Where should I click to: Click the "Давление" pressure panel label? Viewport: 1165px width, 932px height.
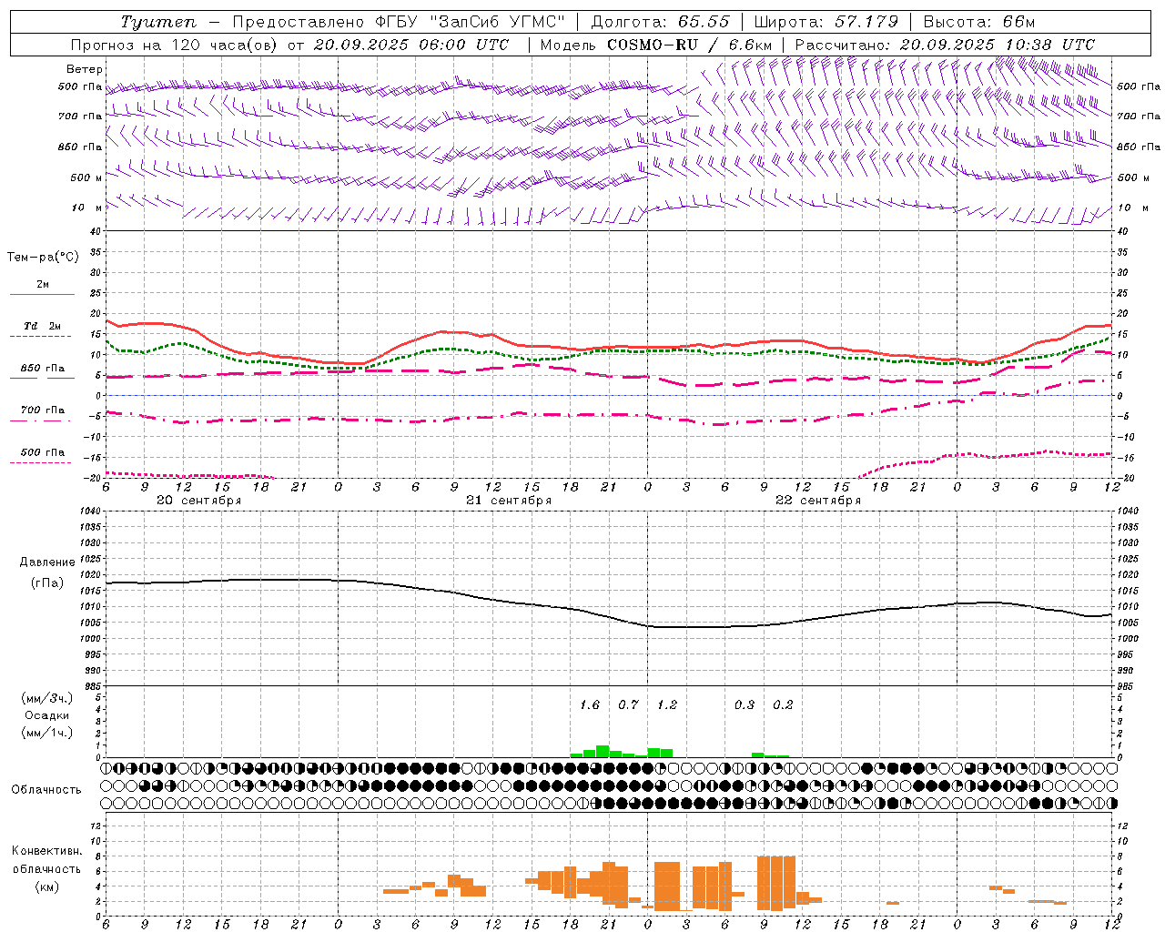tap(47, 562)
